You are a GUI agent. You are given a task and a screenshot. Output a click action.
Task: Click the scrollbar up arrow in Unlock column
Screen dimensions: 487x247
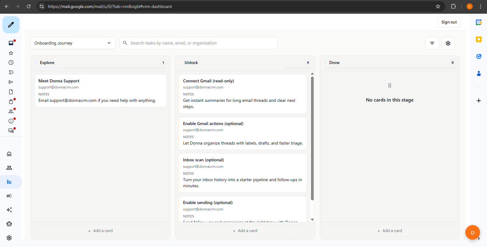coord(312,74)
